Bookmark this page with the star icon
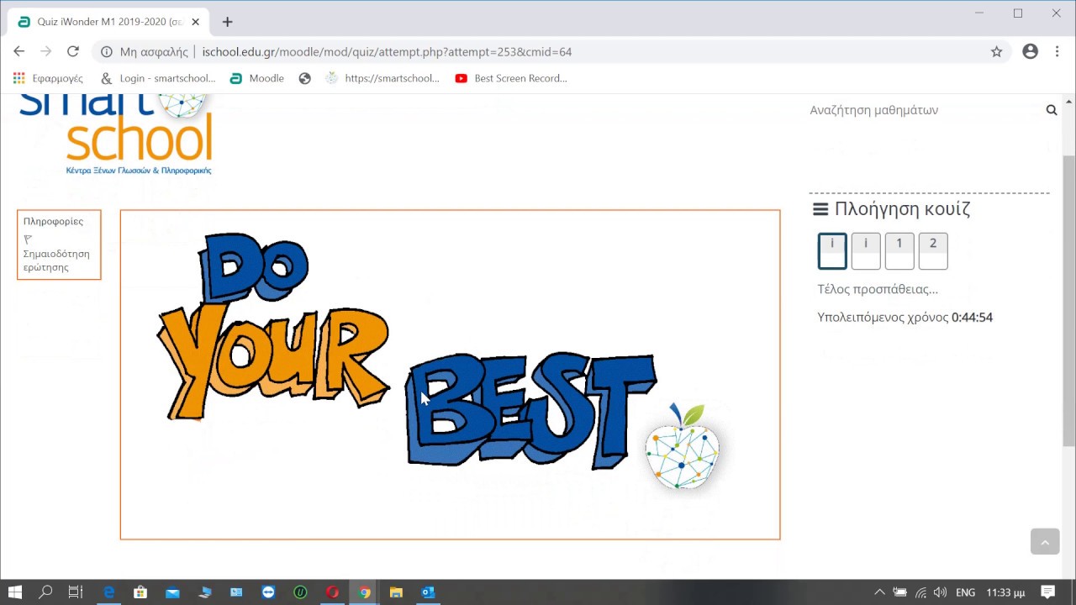The width and height of the screenshot is (1076, 605). pos(996,52)
